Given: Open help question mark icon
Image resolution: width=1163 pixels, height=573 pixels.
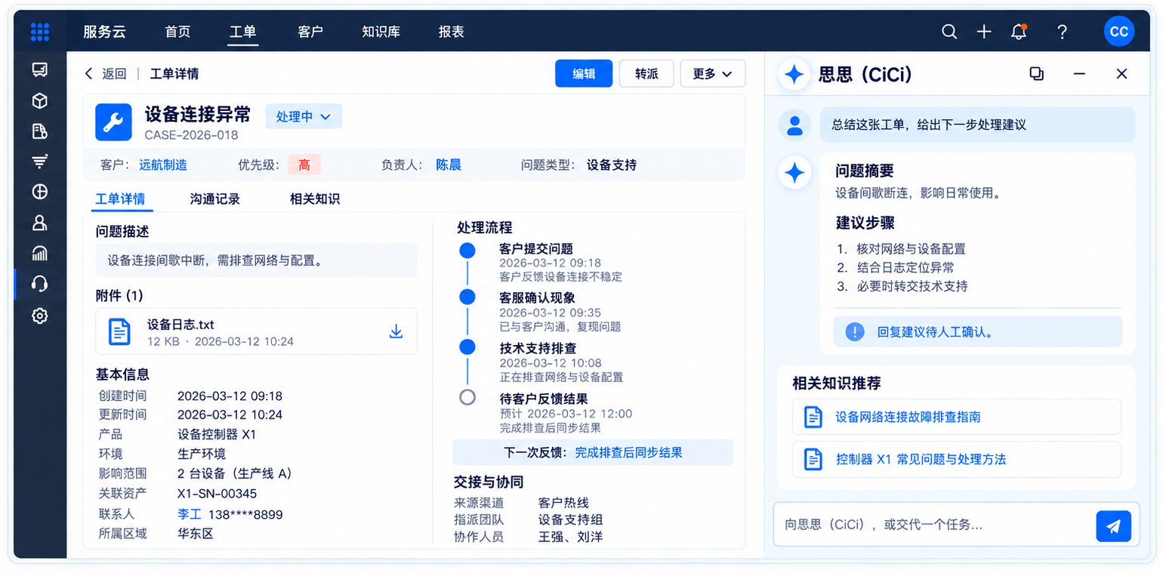Looking at the screenshot, I should [x=1062, y=32].
